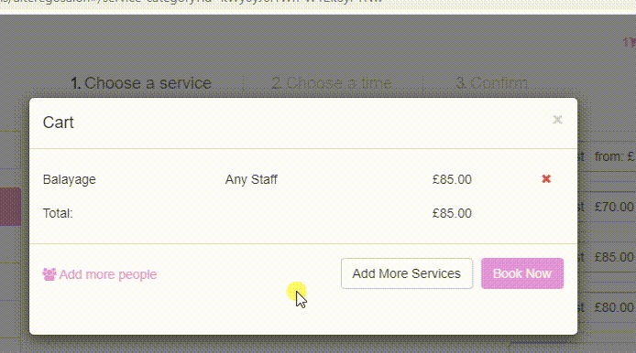Click the Balayage item name in the cart
Screen dimensions: 636x353
(70, 179)
